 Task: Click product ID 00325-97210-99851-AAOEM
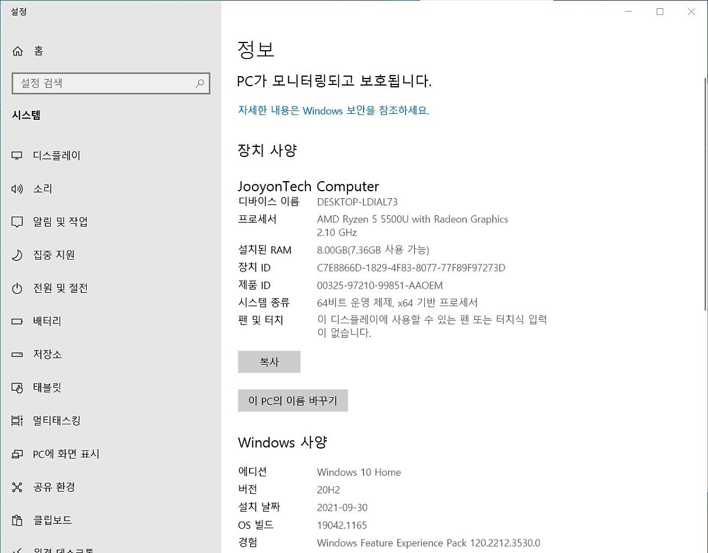pos(379,286)
